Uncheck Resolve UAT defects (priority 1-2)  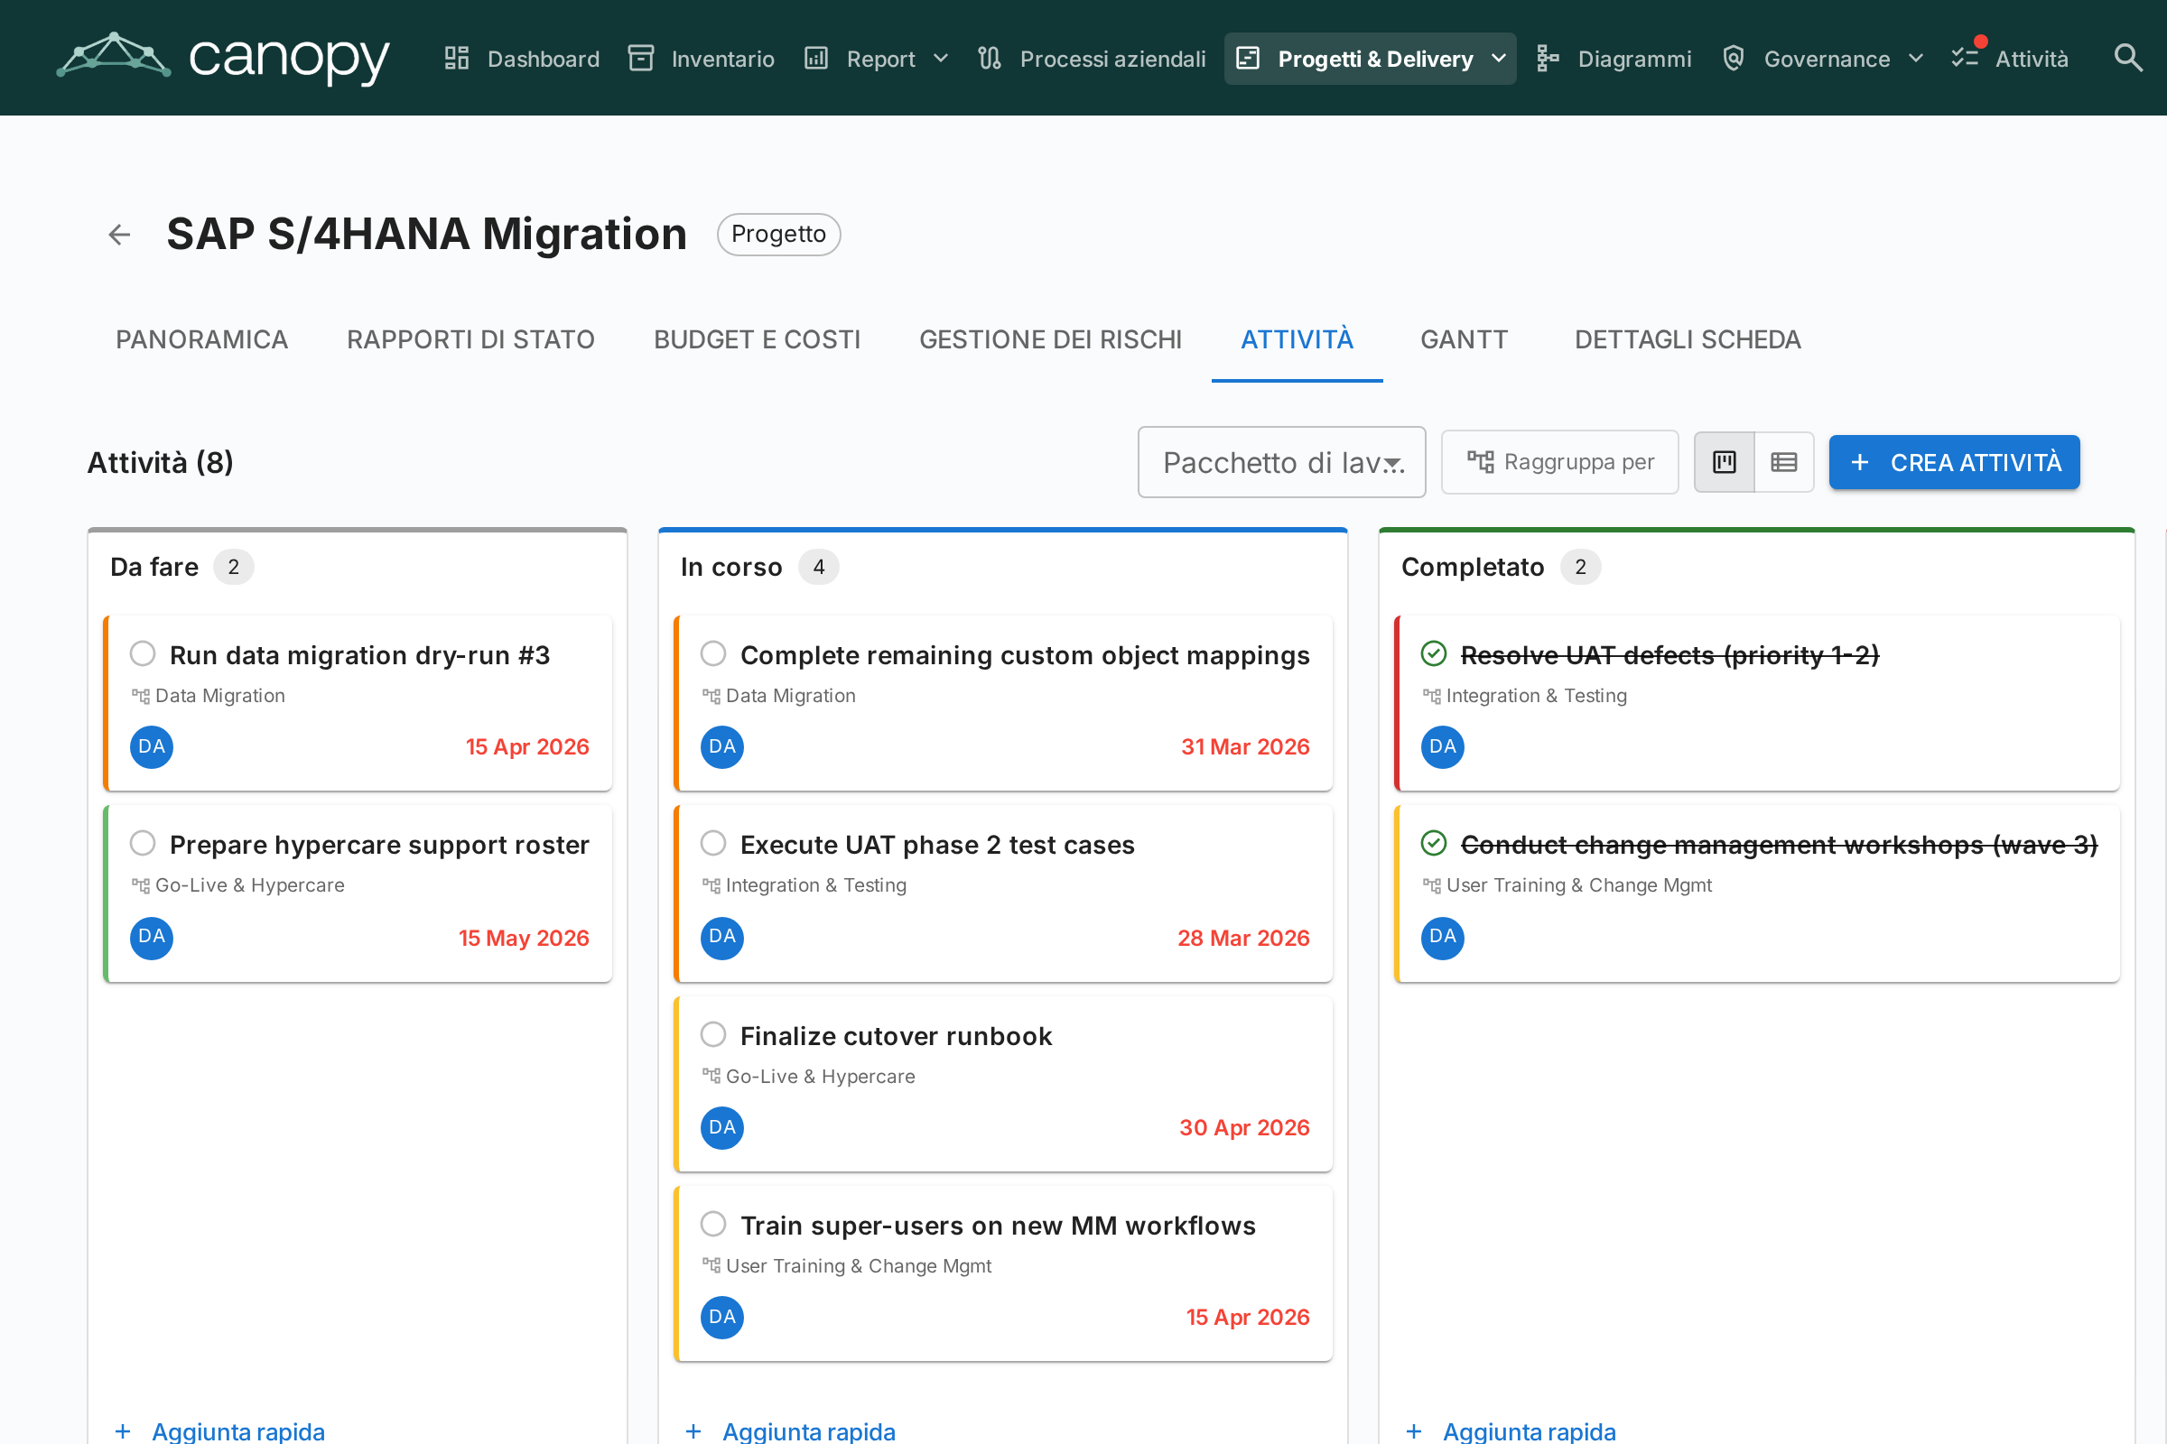point(1434,653)
